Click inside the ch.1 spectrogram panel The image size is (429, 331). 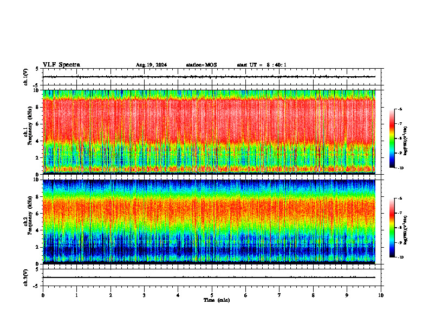[x=209, y=132]
